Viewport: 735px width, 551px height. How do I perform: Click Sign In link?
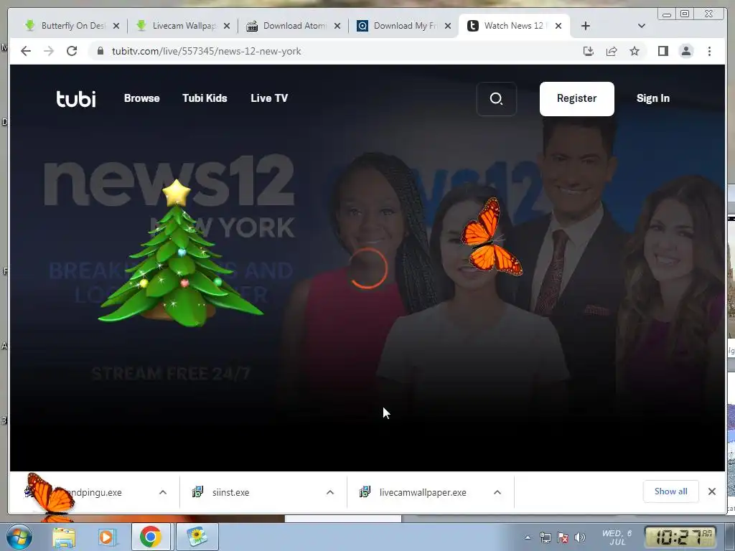(653, 98)
